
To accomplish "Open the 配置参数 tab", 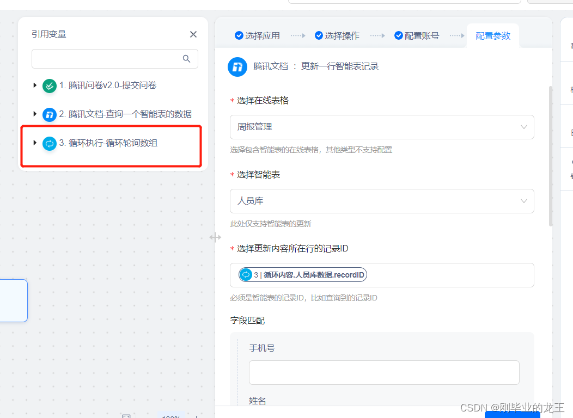I will pyautogui.click(x=492, y=36).
